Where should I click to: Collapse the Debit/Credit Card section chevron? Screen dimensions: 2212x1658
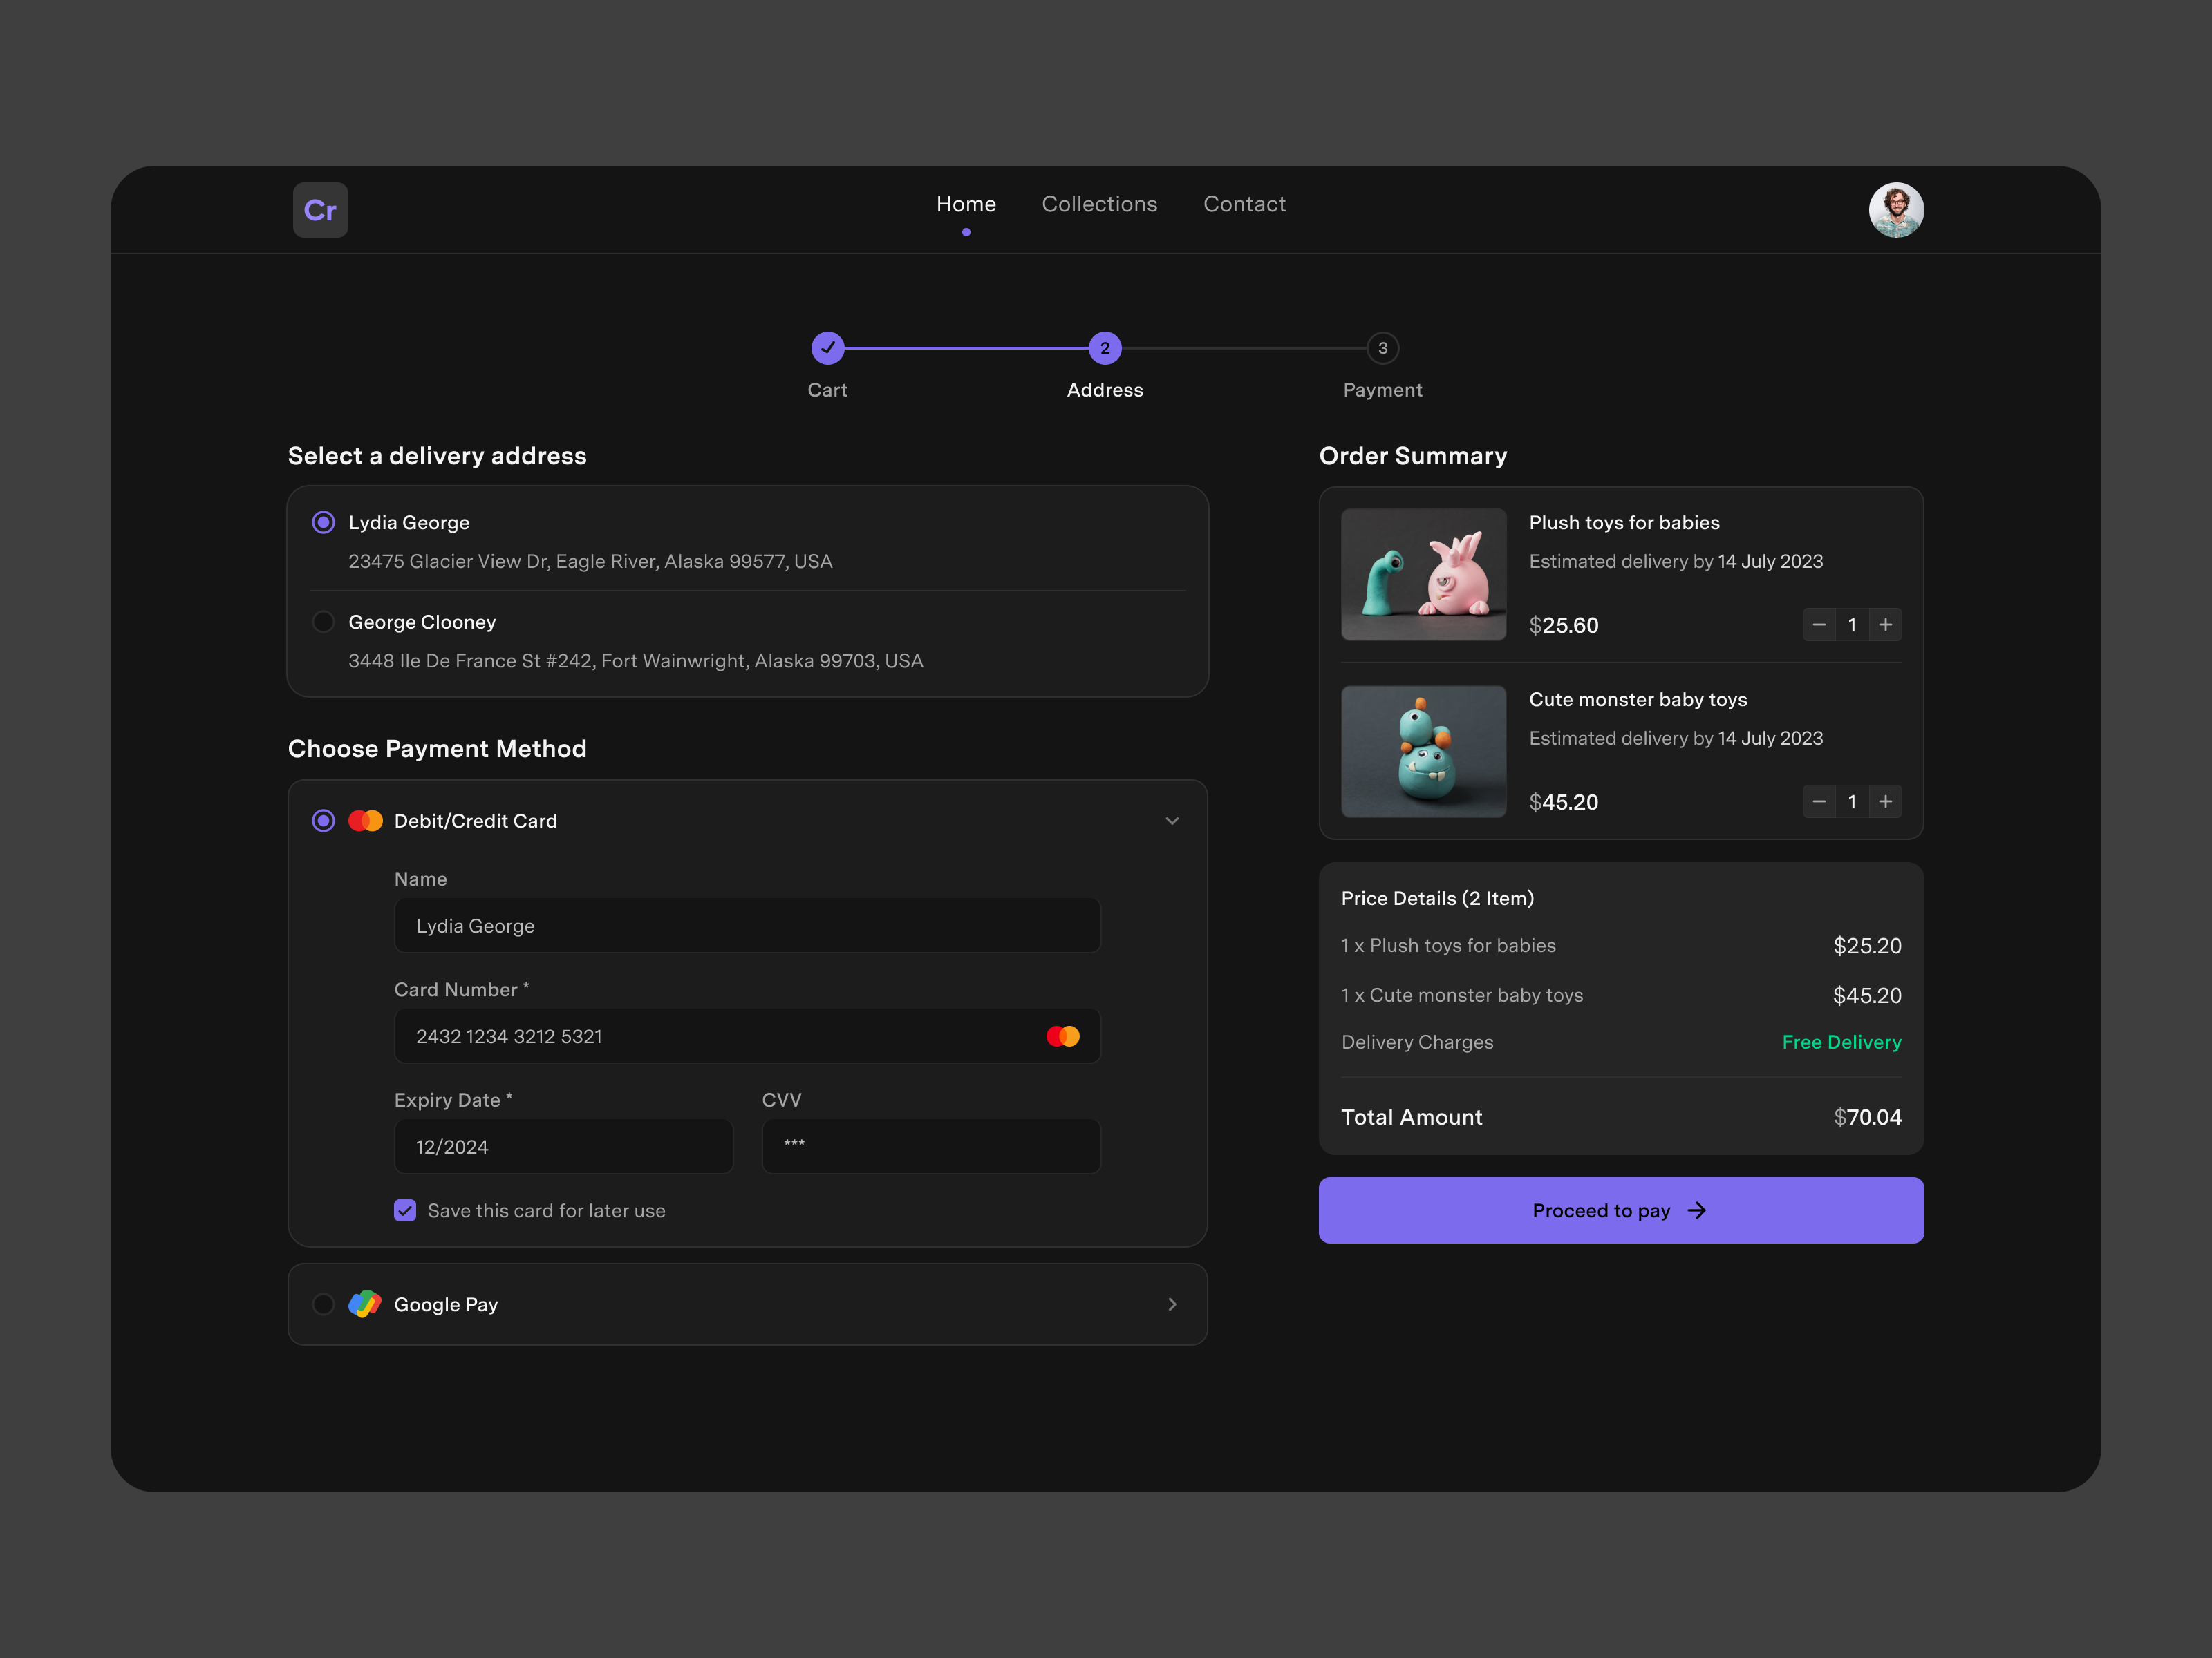pyautogui.click(x=1172, y=821)
